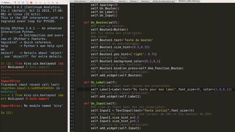This screenshot has height=132, width=235.
Task: Click the 'self.Bouton1.size_hint' code line
Action: coord(120,47)
